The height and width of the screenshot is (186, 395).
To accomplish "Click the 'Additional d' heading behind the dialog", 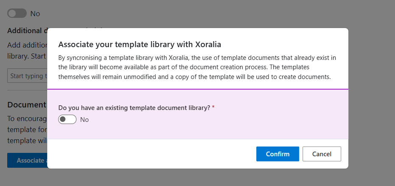I will (27, 31).
